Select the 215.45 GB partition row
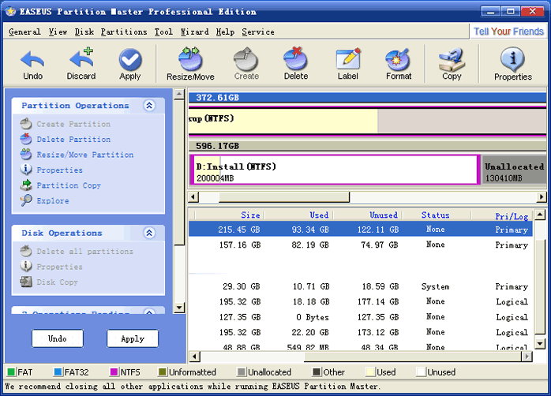551x396 pixels. [x=361, y=230]
